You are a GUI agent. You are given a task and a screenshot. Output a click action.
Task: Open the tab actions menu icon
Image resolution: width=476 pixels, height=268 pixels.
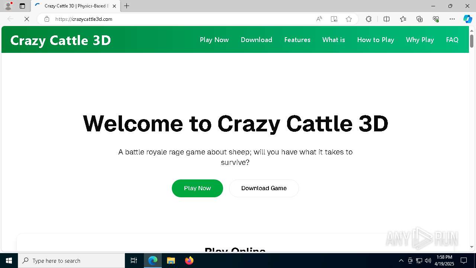pos(22,6)
